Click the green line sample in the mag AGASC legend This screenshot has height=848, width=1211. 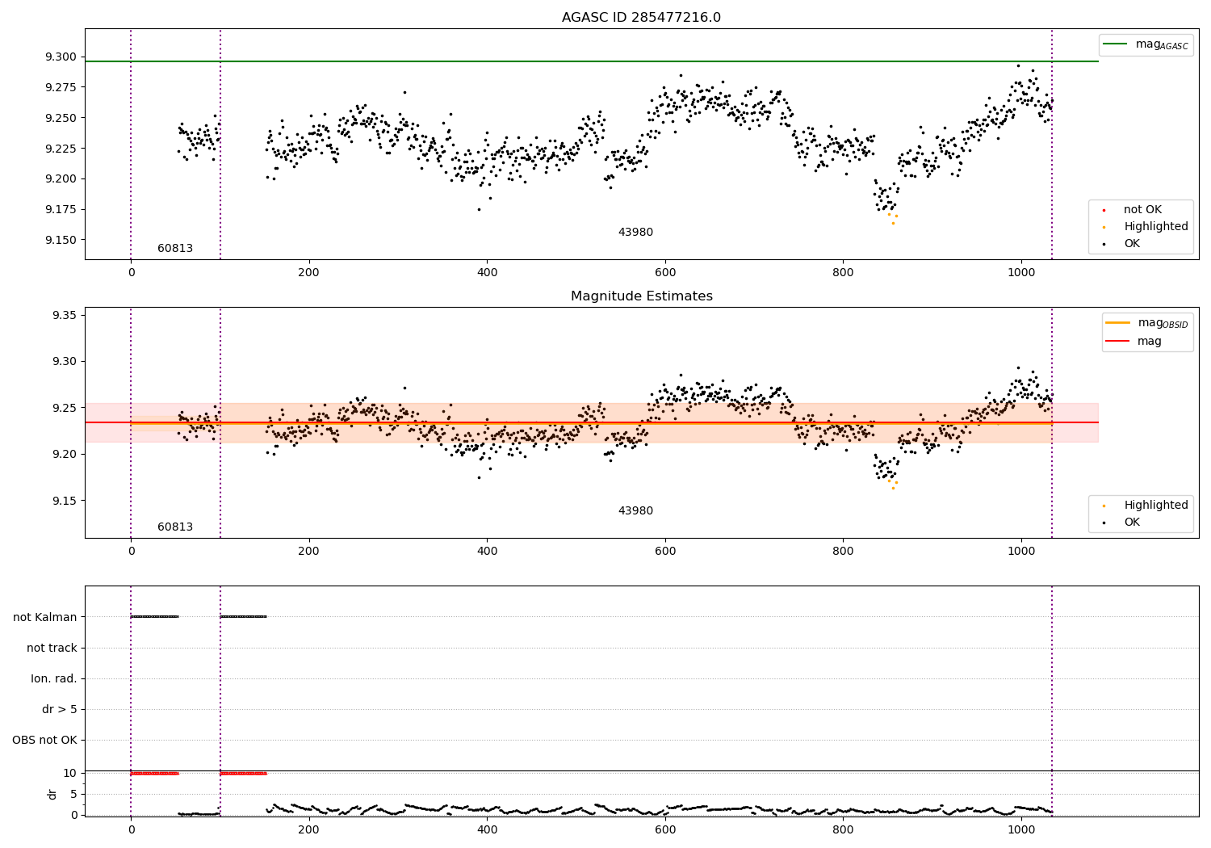click(1115, 44)
